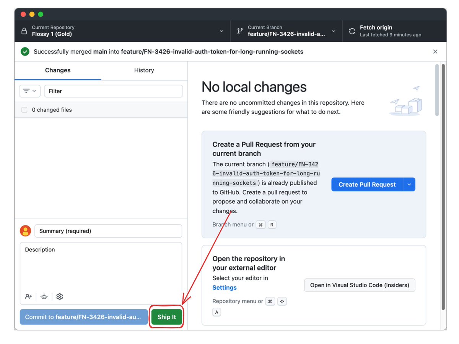Viewport: 459px width, 344px height.
Task: Click the Commit to feature branch button
Action: (x=84, y=317)
